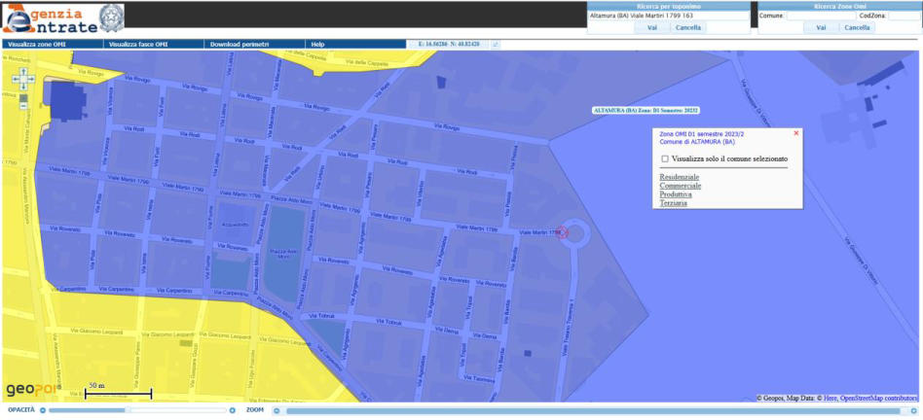Decrease opacity with the minus button
This screenshot has height=420, width=923.
pyautogui.click(x=42, y=410)
